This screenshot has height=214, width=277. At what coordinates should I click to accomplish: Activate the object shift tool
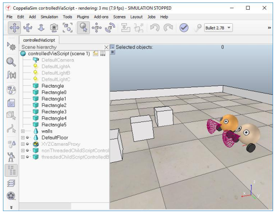96,28
